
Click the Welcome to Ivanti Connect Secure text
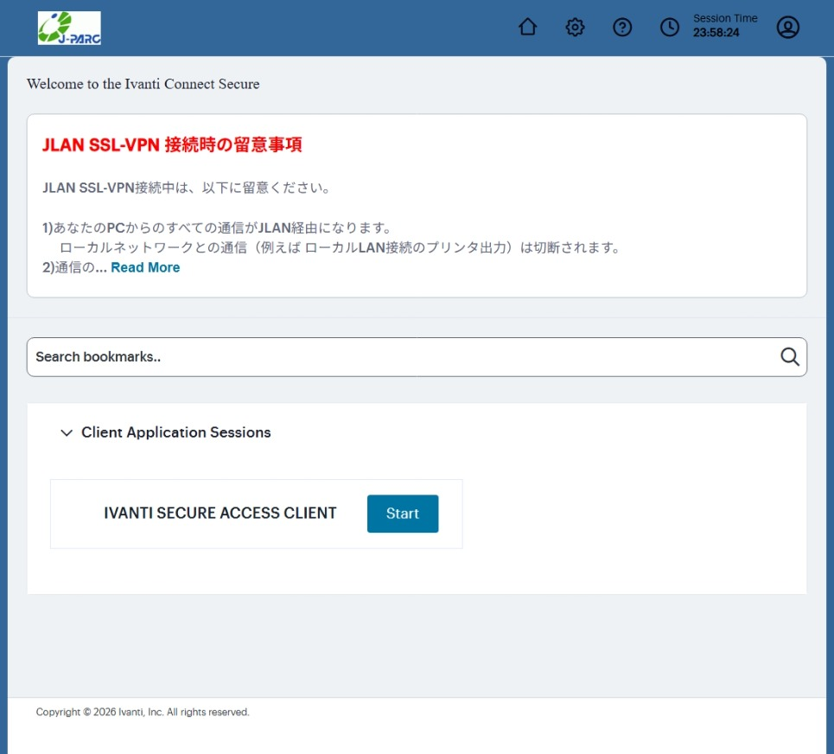143,84
